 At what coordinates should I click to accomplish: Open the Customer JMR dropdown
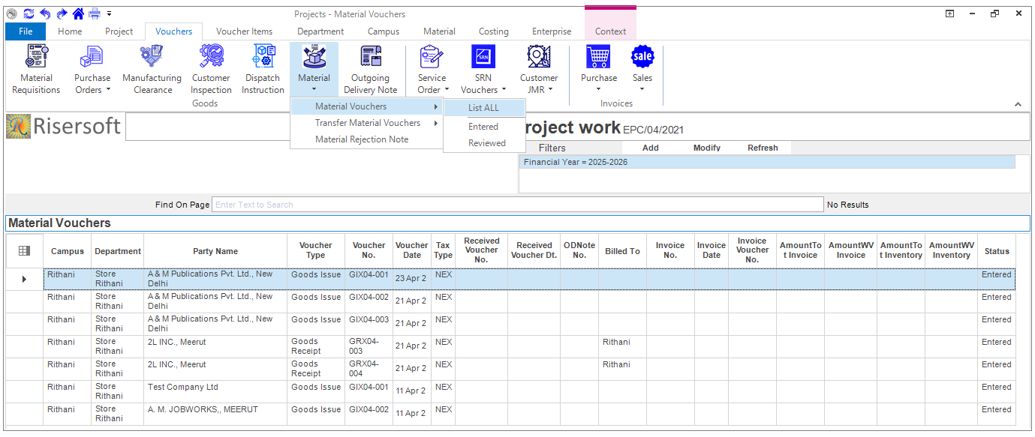[x=539, y=84]
